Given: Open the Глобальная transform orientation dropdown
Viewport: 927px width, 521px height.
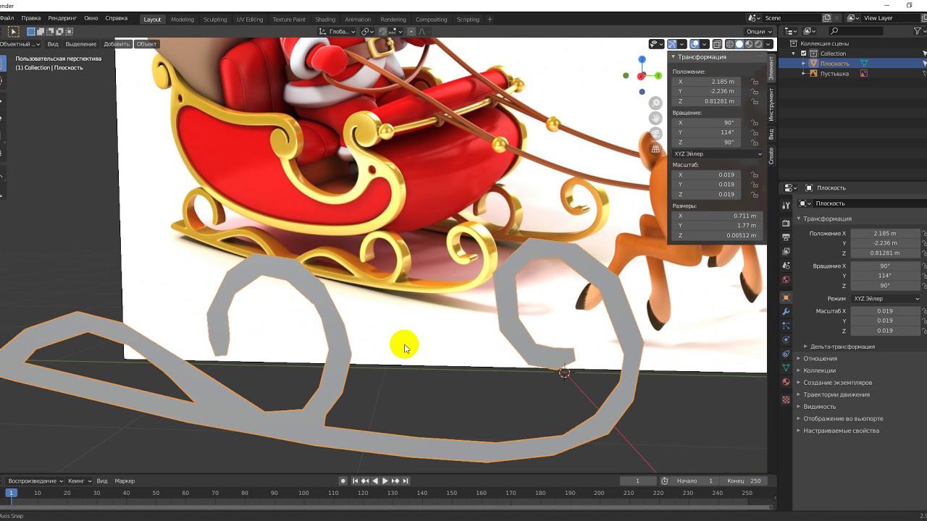Looking at the screenshot, I should 337,32.
